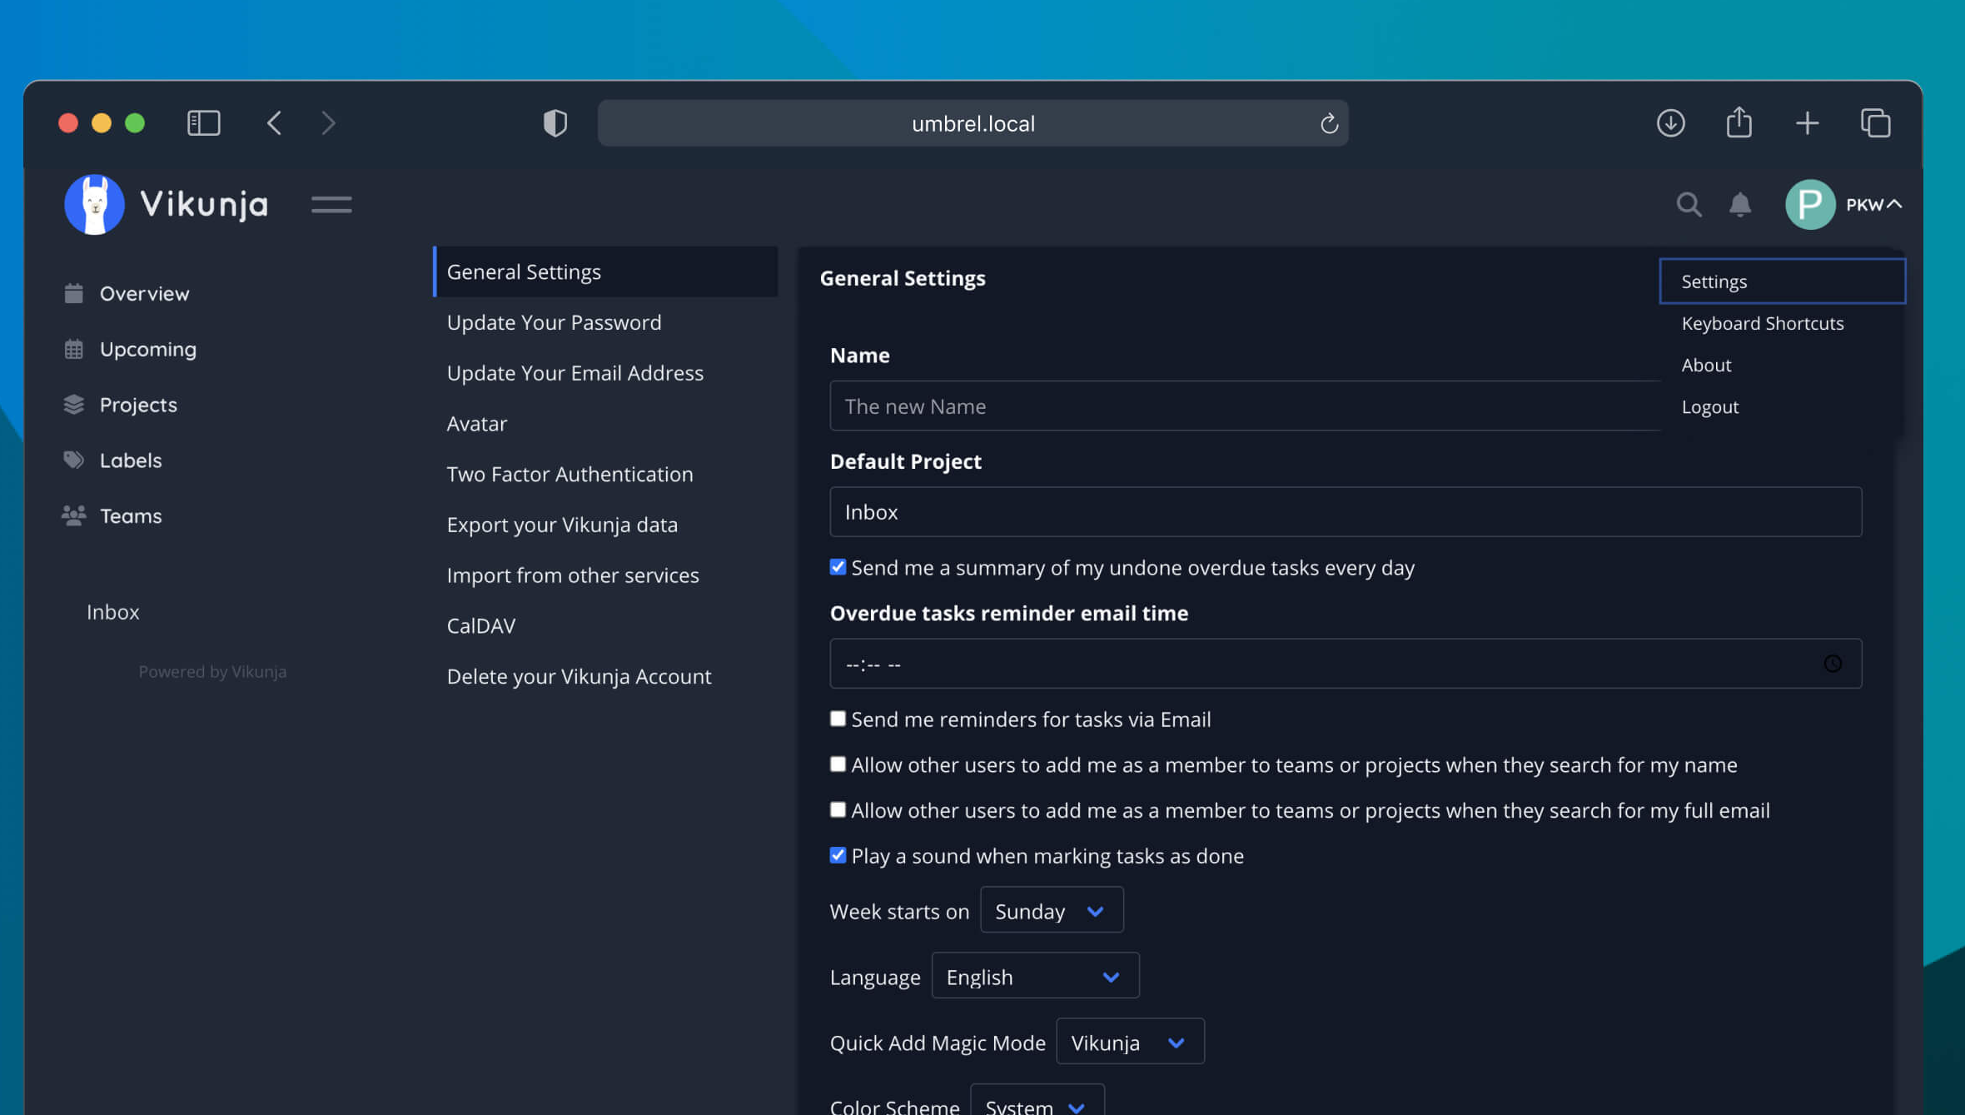This screenshot has height=1115, width=1965.
Task: Open the Inbox project in sidebar
Action: [x=112, y=612]
